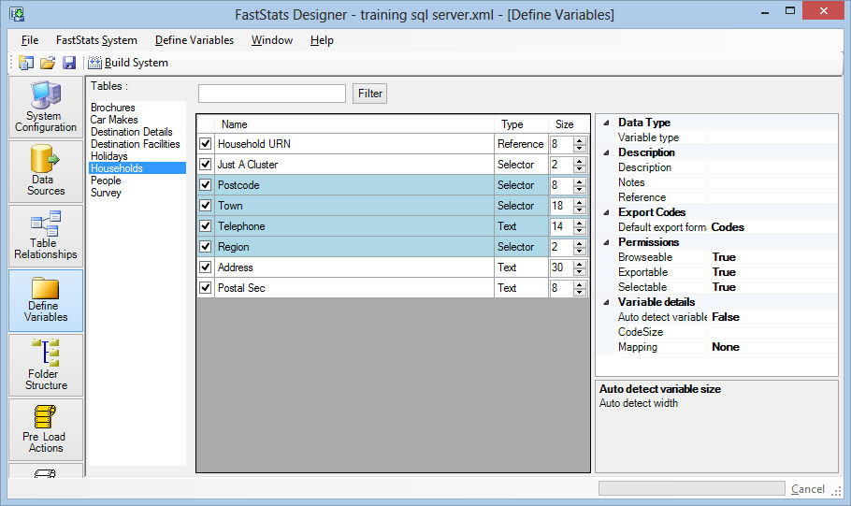This screenshot has width=851, height=506.
Task: Click the Filter button
Action: coord(369,94)
